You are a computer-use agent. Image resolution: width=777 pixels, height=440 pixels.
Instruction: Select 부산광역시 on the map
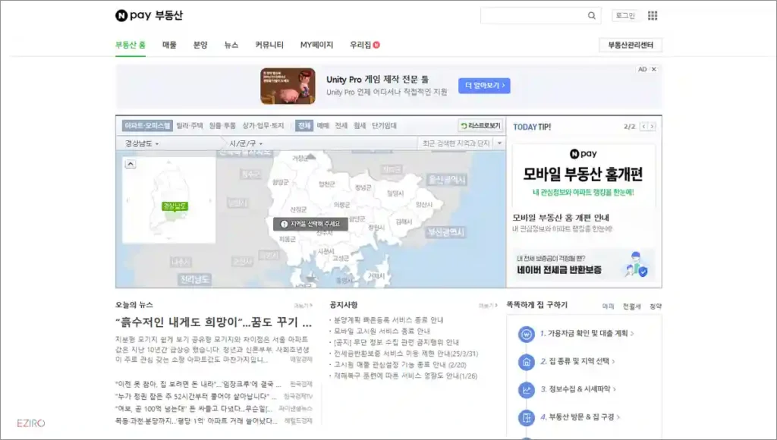(x=446, y=232)
